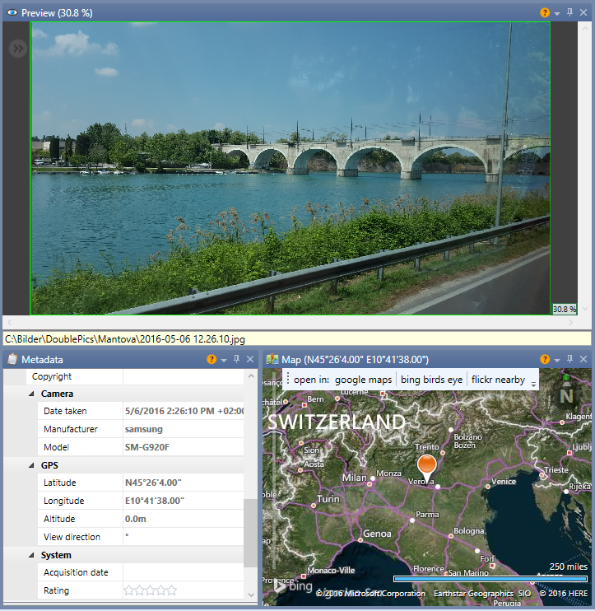Click the Metadata scrollbar thumb

[251, 533]
